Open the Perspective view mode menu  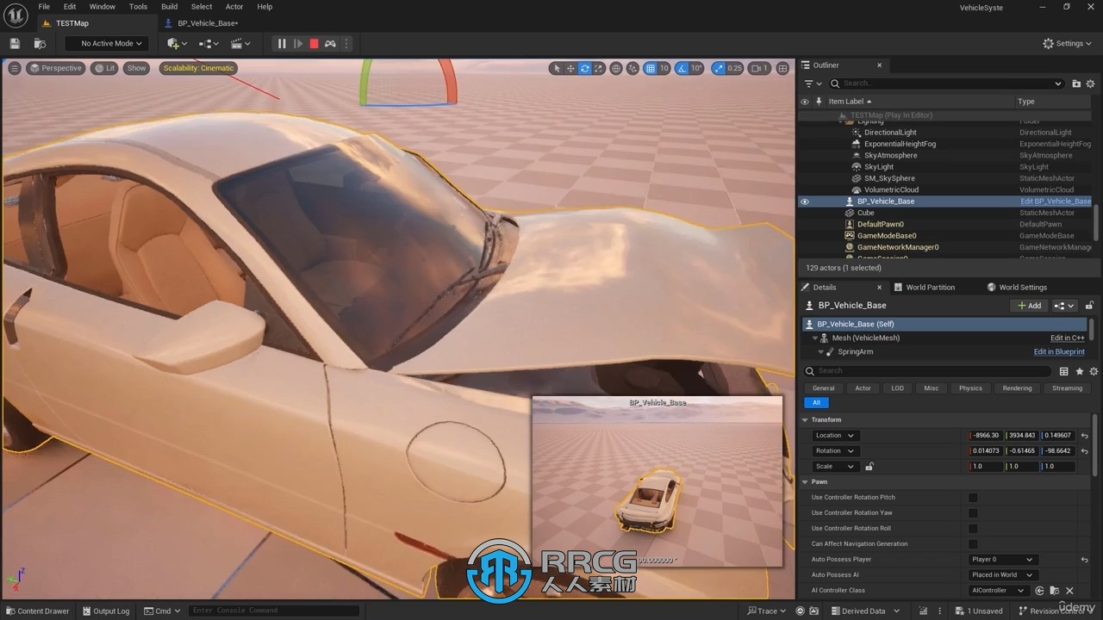coord(55,68)
